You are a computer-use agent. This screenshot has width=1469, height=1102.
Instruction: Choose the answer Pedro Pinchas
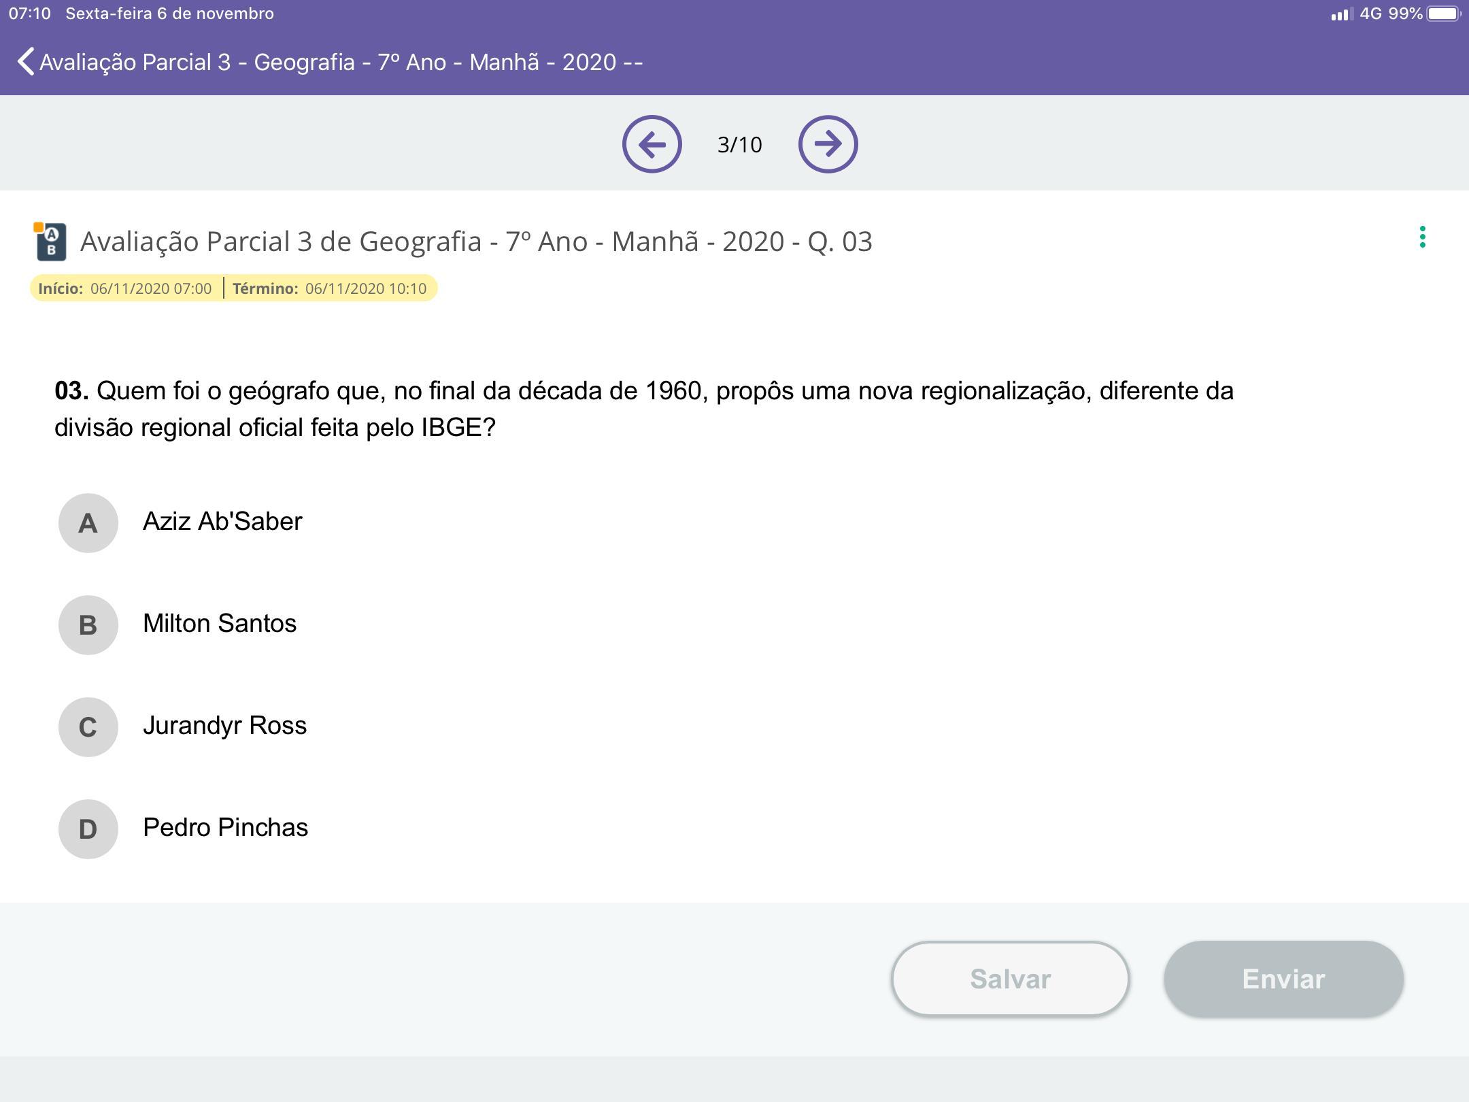pos(225,828)
